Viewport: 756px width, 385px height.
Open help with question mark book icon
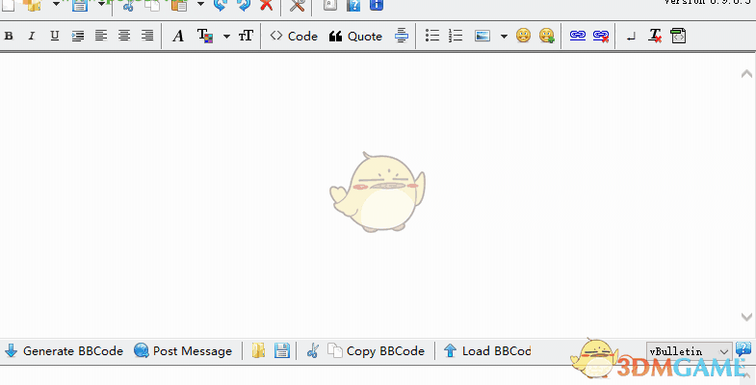(x=353, y=6)
